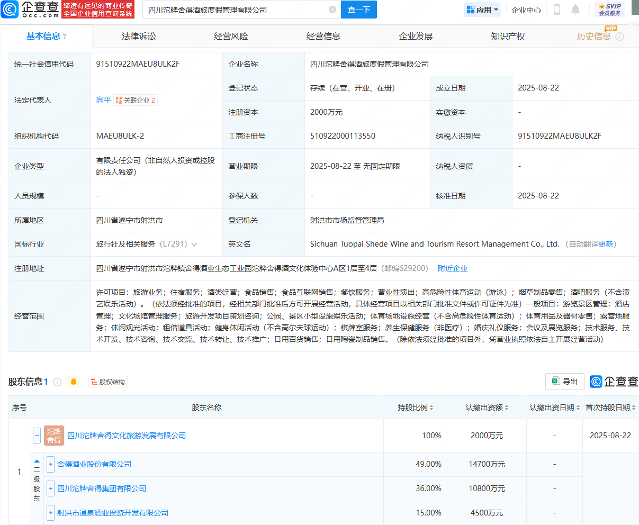The height and width of the screenshot is (525, 639).
Task: Switch to the 企业发展 tab
Action: pos(416,36)
